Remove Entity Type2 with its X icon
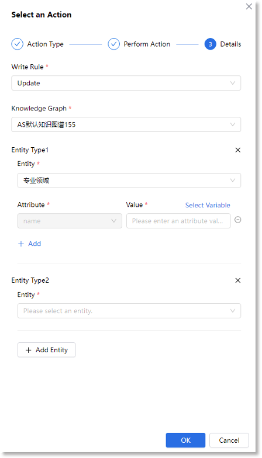The width and height of the screenshot is (262, 458). 238,280
